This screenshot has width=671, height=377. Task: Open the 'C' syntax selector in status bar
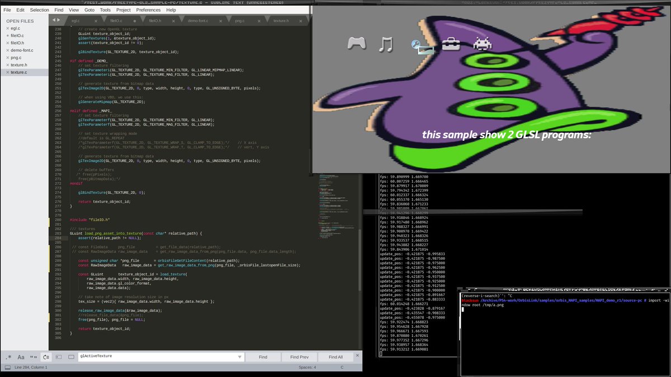pos(342,367)
